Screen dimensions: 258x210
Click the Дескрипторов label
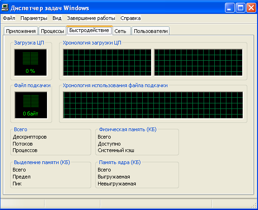coord(30,137)
